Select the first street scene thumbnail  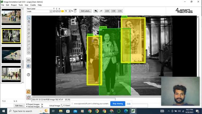tap(11, 17)
